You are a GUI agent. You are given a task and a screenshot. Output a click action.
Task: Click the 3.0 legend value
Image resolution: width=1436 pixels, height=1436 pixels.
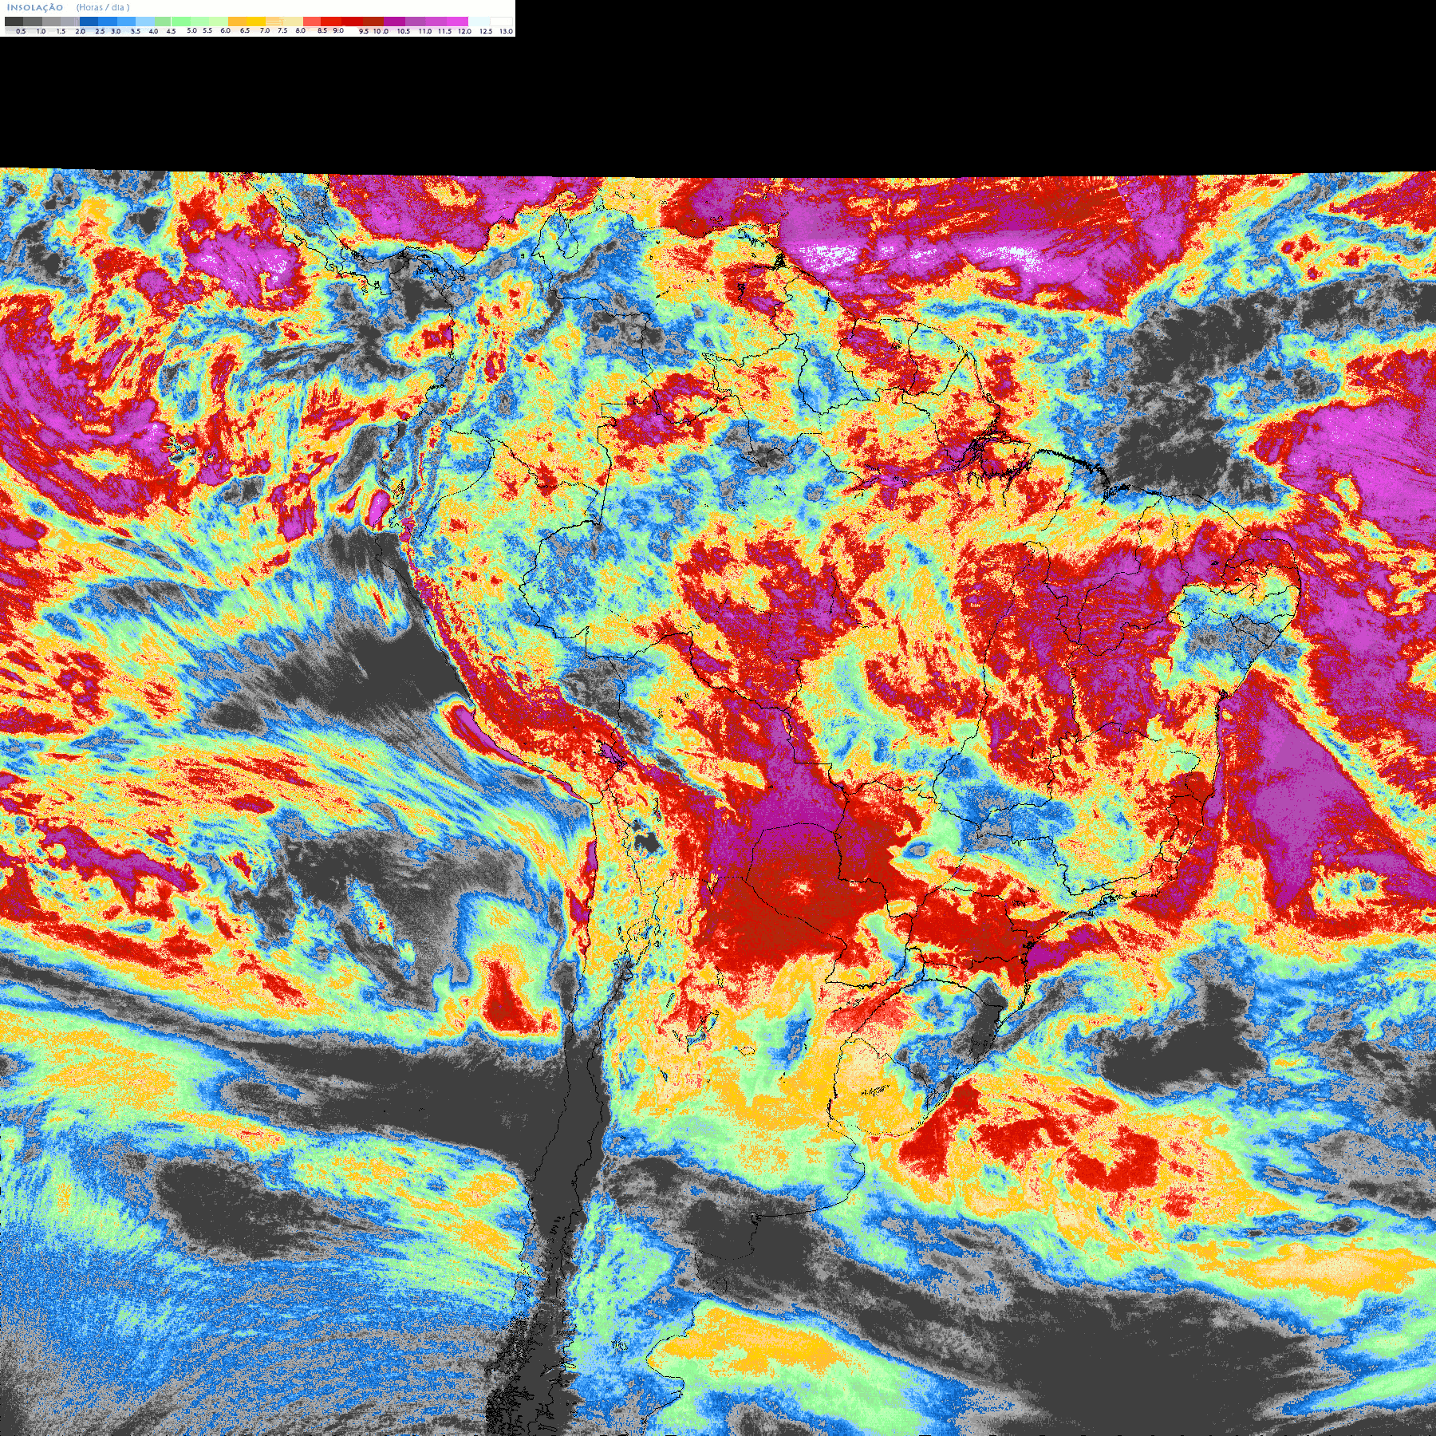tap(116, 31)
